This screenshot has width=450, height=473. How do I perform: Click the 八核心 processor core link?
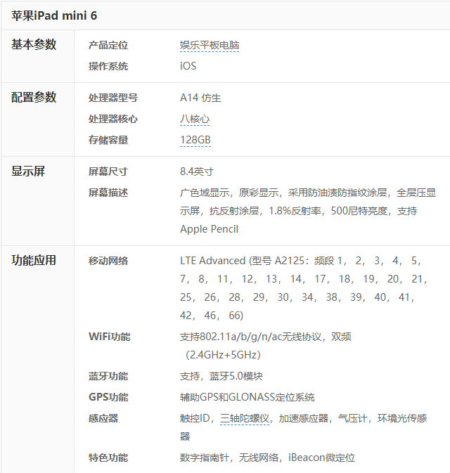click(x=195, y=119)
